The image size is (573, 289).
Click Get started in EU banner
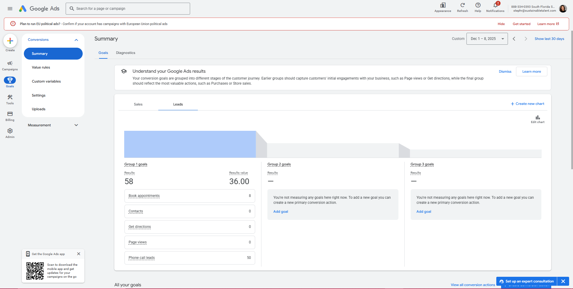[x=521, y=24]
